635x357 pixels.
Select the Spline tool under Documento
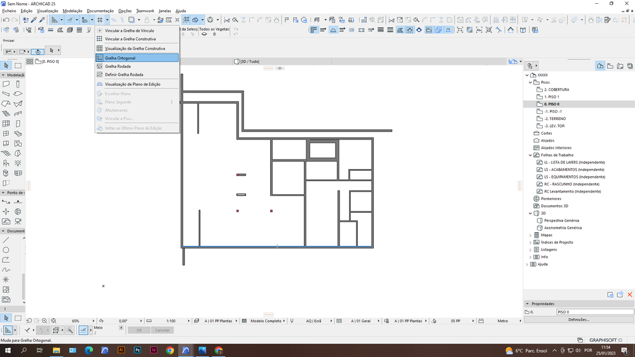[6, 269]
